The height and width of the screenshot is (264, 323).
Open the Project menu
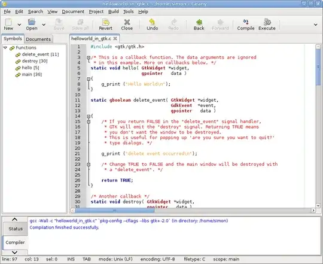click(96, 12)
